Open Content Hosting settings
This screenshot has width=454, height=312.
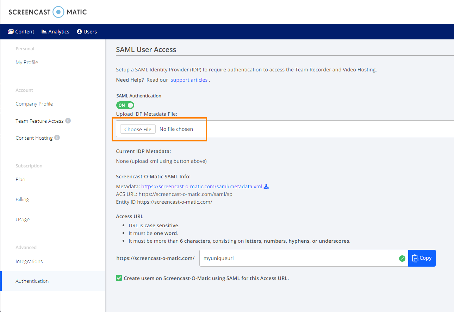point(34,138)
